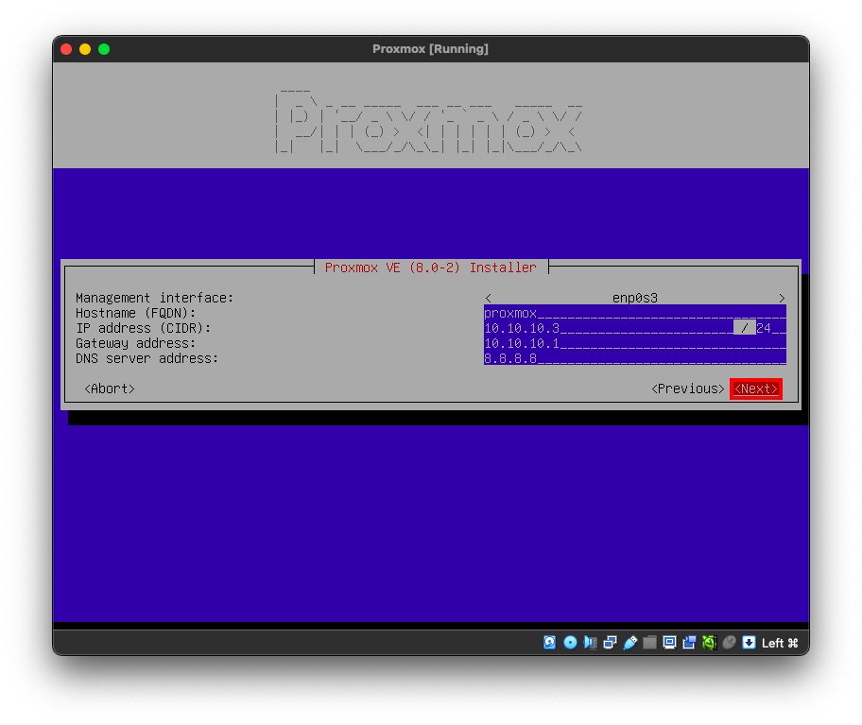Close the Proxmox VM window
This screenshot has height=725, width=862.
(x=66, y=49)
